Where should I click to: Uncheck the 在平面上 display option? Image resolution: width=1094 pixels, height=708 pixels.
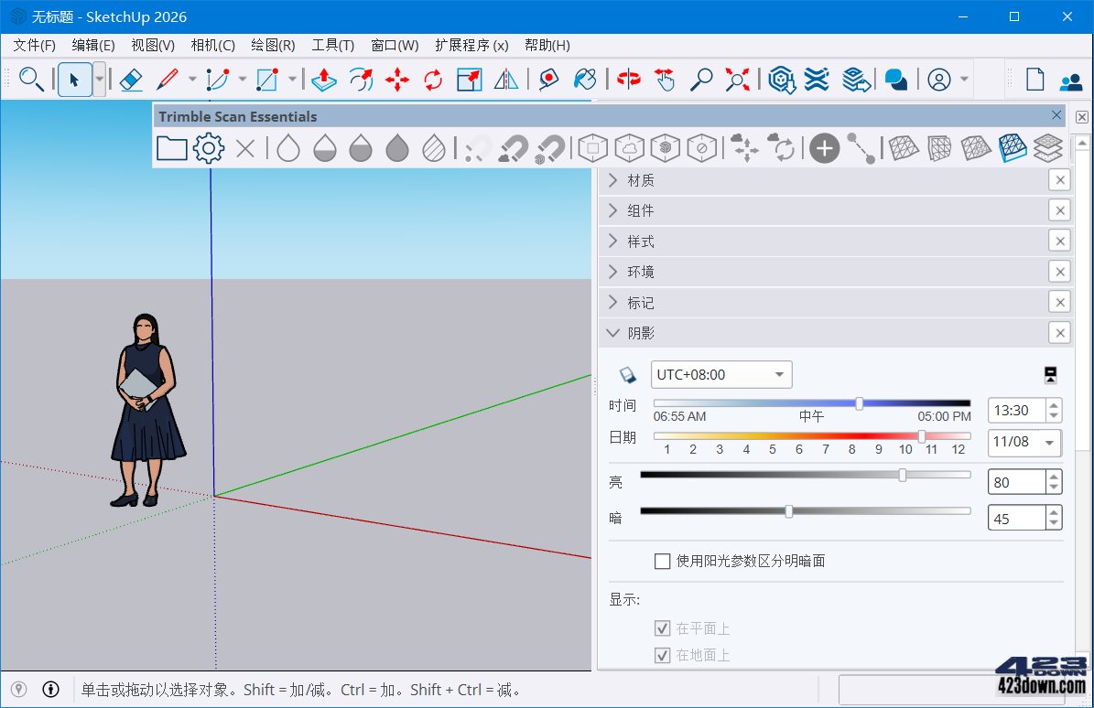pos(663,628)
